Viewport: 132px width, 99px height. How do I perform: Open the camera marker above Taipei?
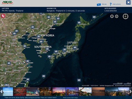pos(28,79)
